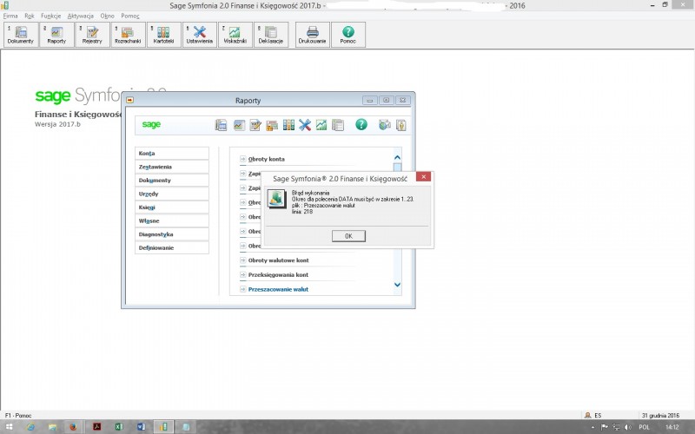Open Wskaźniki from the main toolbar
Screen dimensions: 695x434
click(x=235, y=35)
